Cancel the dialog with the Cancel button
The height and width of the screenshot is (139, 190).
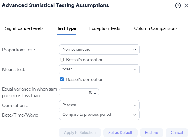click(177, 133)
